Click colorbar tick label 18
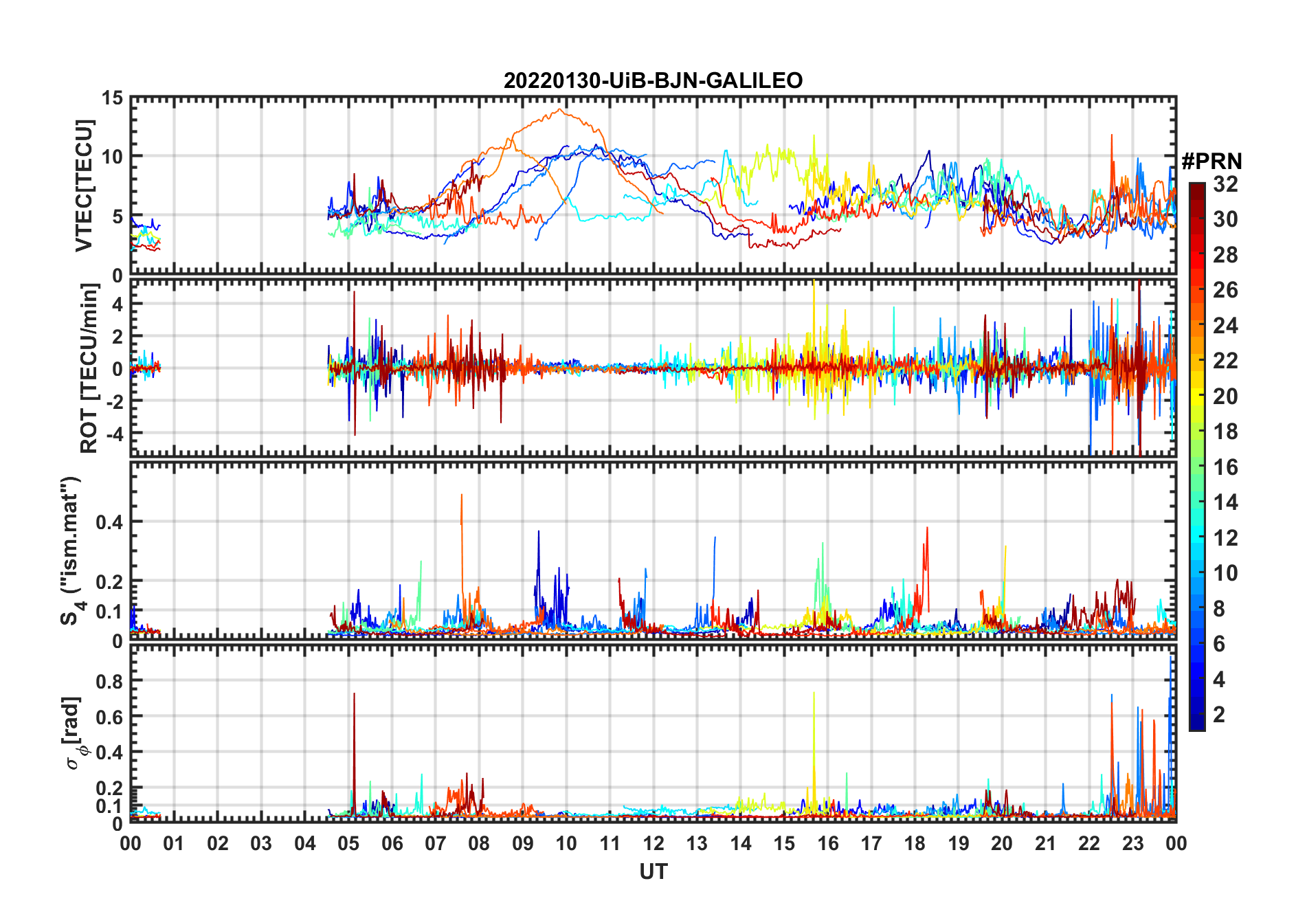This screenshot has height=914, width=1307. [x=1225, y=432]
